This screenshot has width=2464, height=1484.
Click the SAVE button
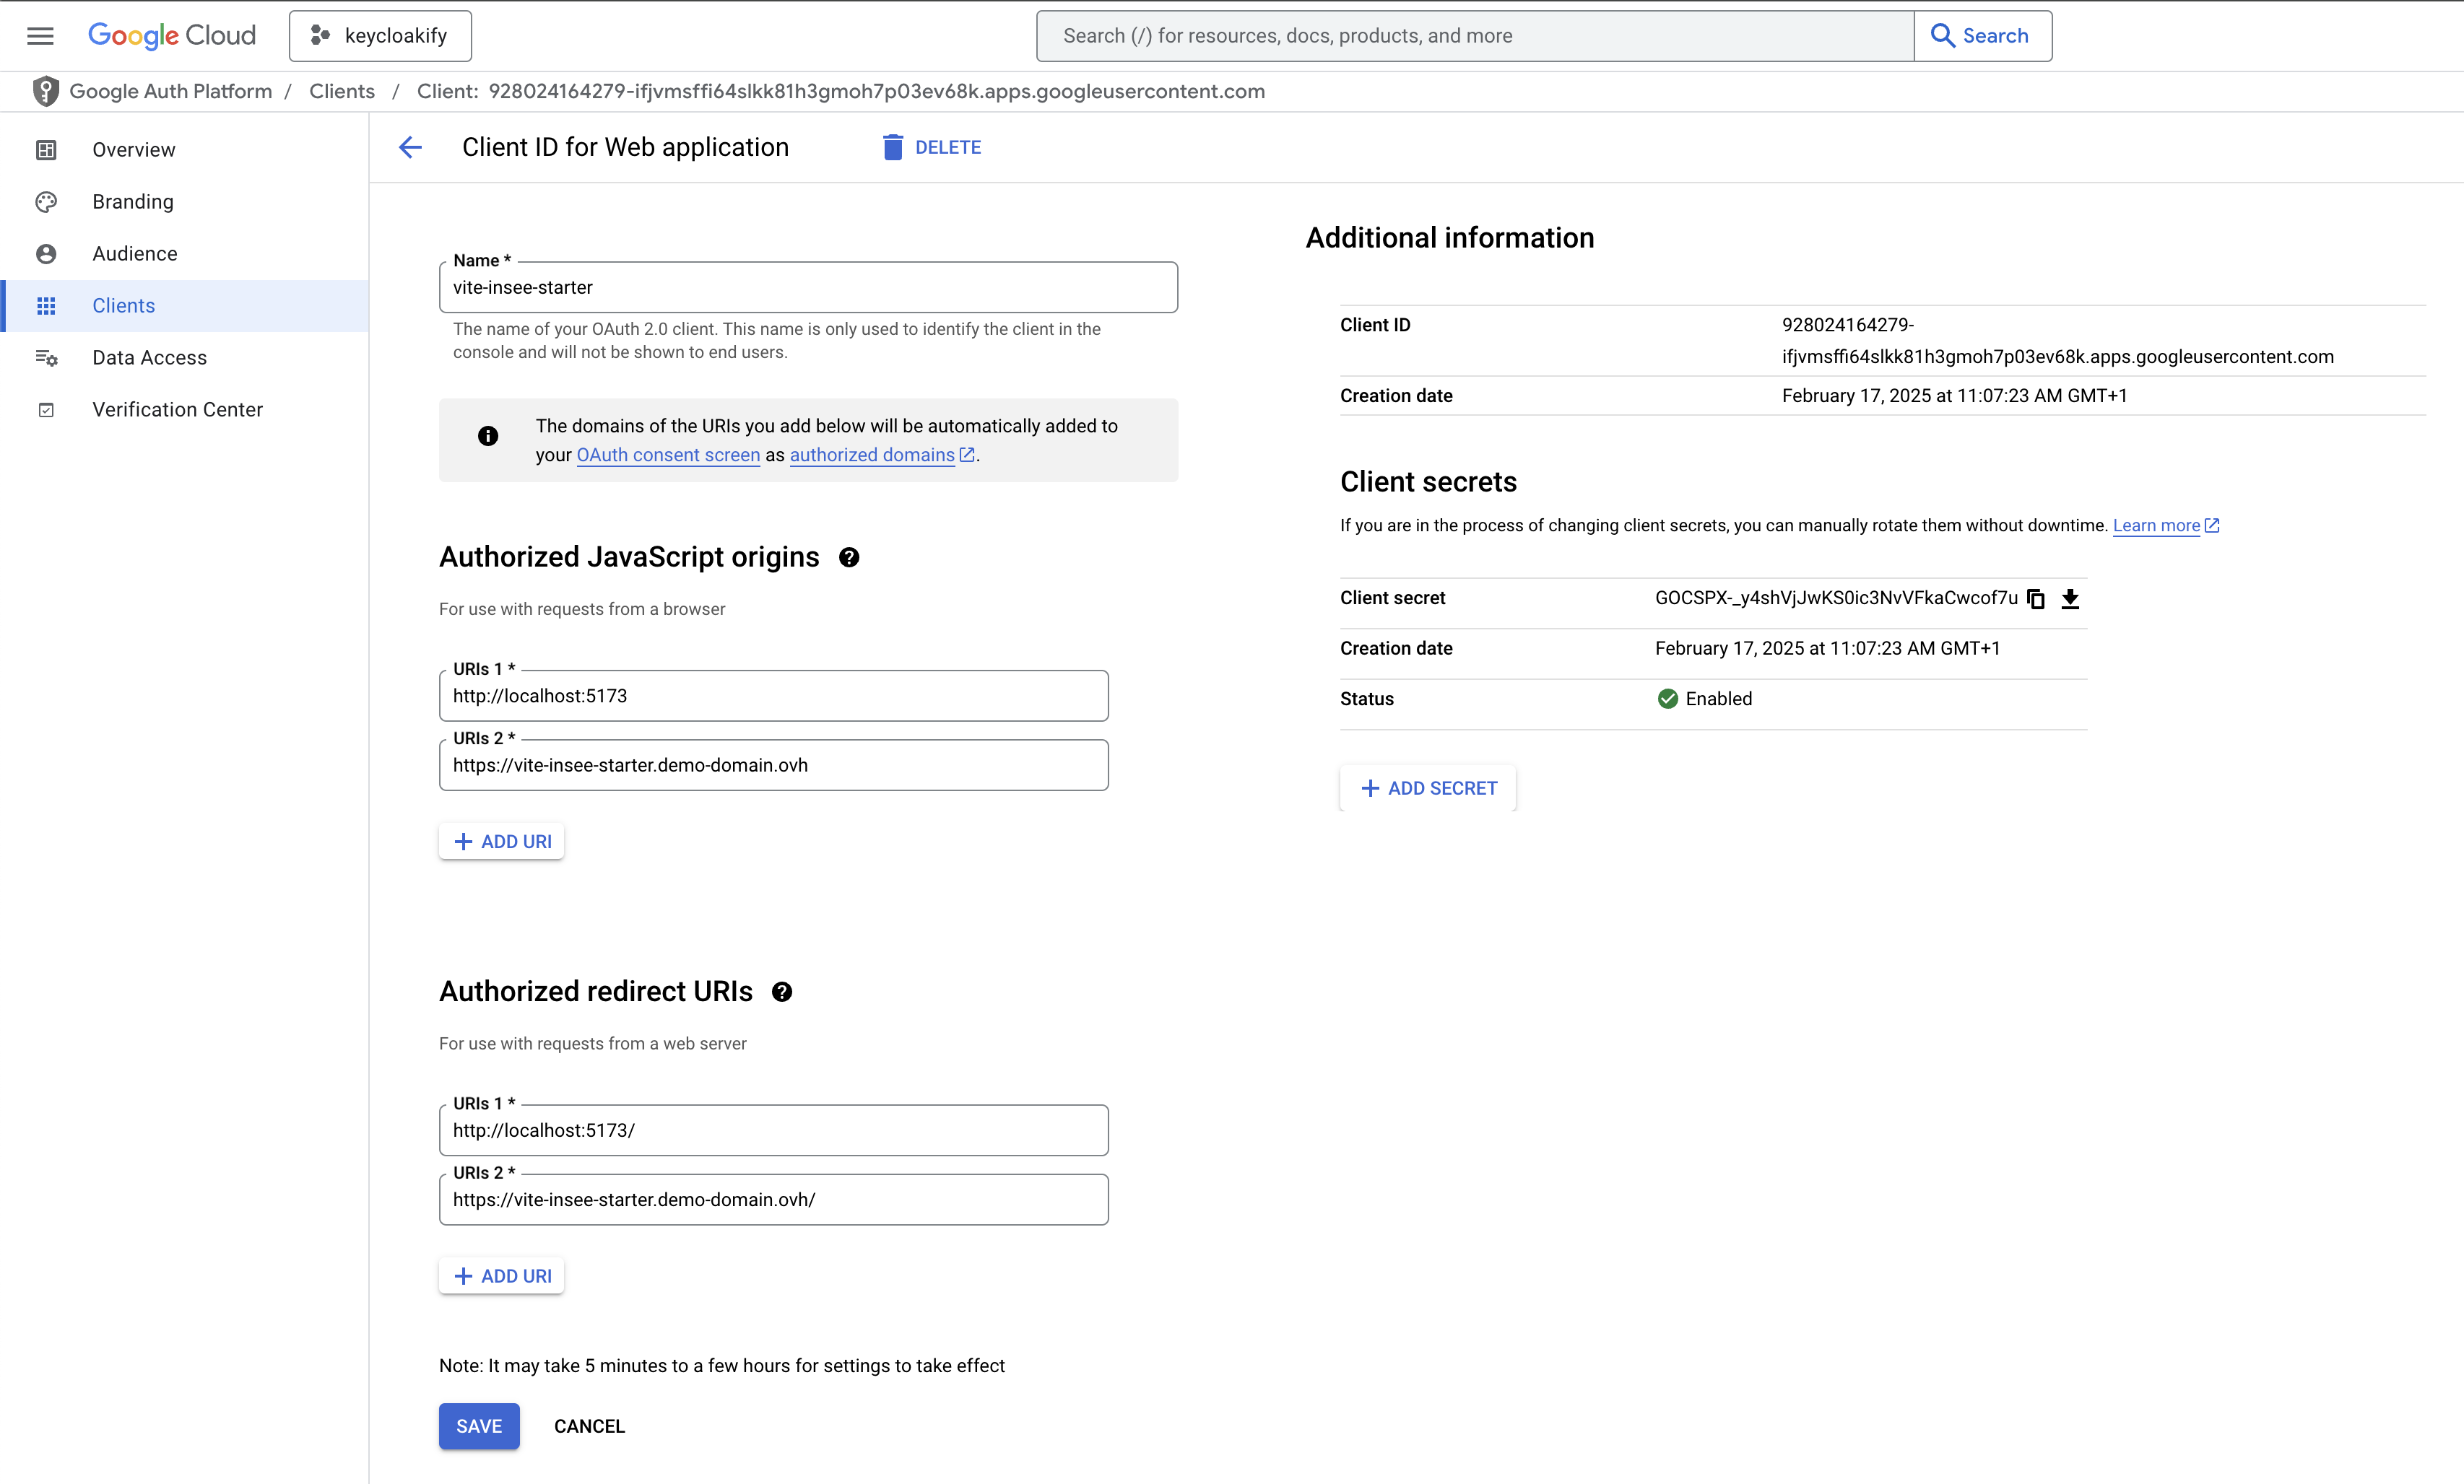pyautogui.click(x=479, y=1426)
